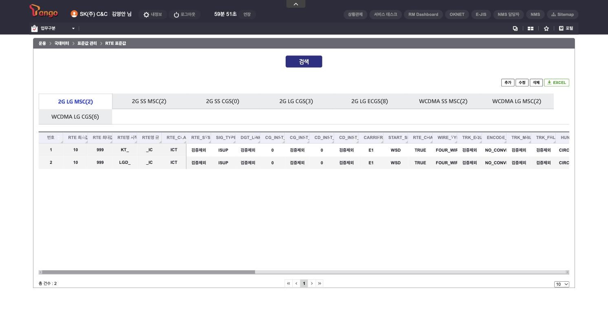Open the rows-per-page dropdown showing 10
Image resolution: width=608 pixels, height=331 pixels.
562,284
